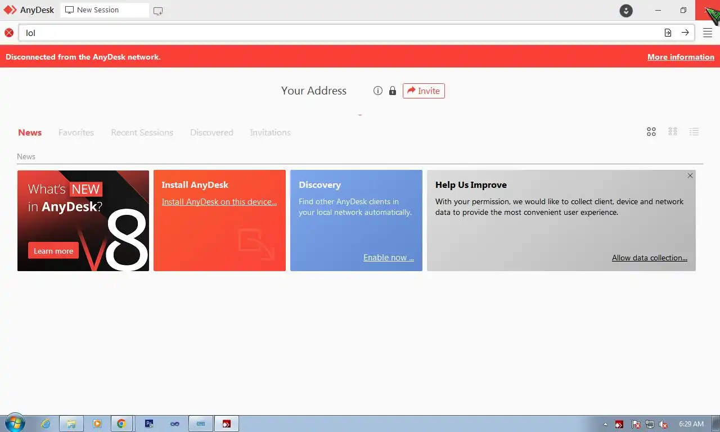The width and height of the screenshot is (720, 432).
Task: Switch to list view layout
Action: coord(694,132)
